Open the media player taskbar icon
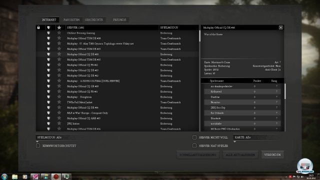Viewport: 320px width, 180px height. point(25,176)
